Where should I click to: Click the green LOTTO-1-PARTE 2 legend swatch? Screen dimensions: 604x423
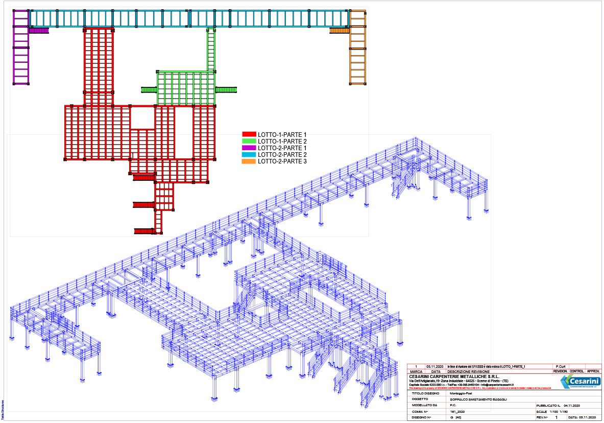[x=249, y=141]
